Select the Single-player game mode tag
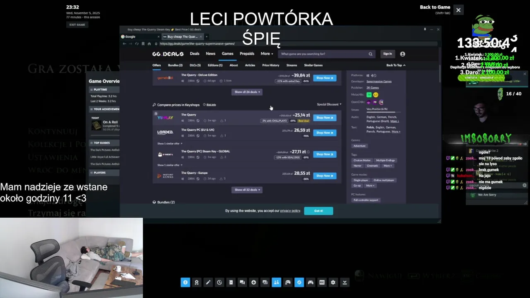 click(x=361, y=180)
